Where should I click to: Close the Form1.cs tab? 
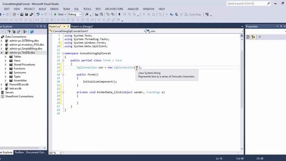68,26
